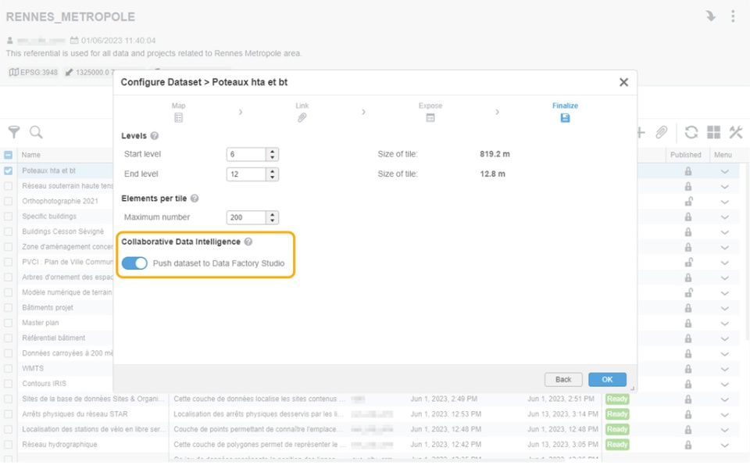750x469 pixels.
Task: Click the arrow icon beside the three-dot menu
Action: [x=711, y=16]
